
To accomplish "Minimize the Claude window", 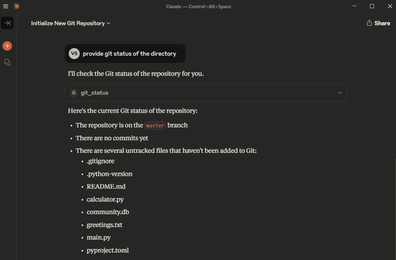I will (x=354, y=6).
